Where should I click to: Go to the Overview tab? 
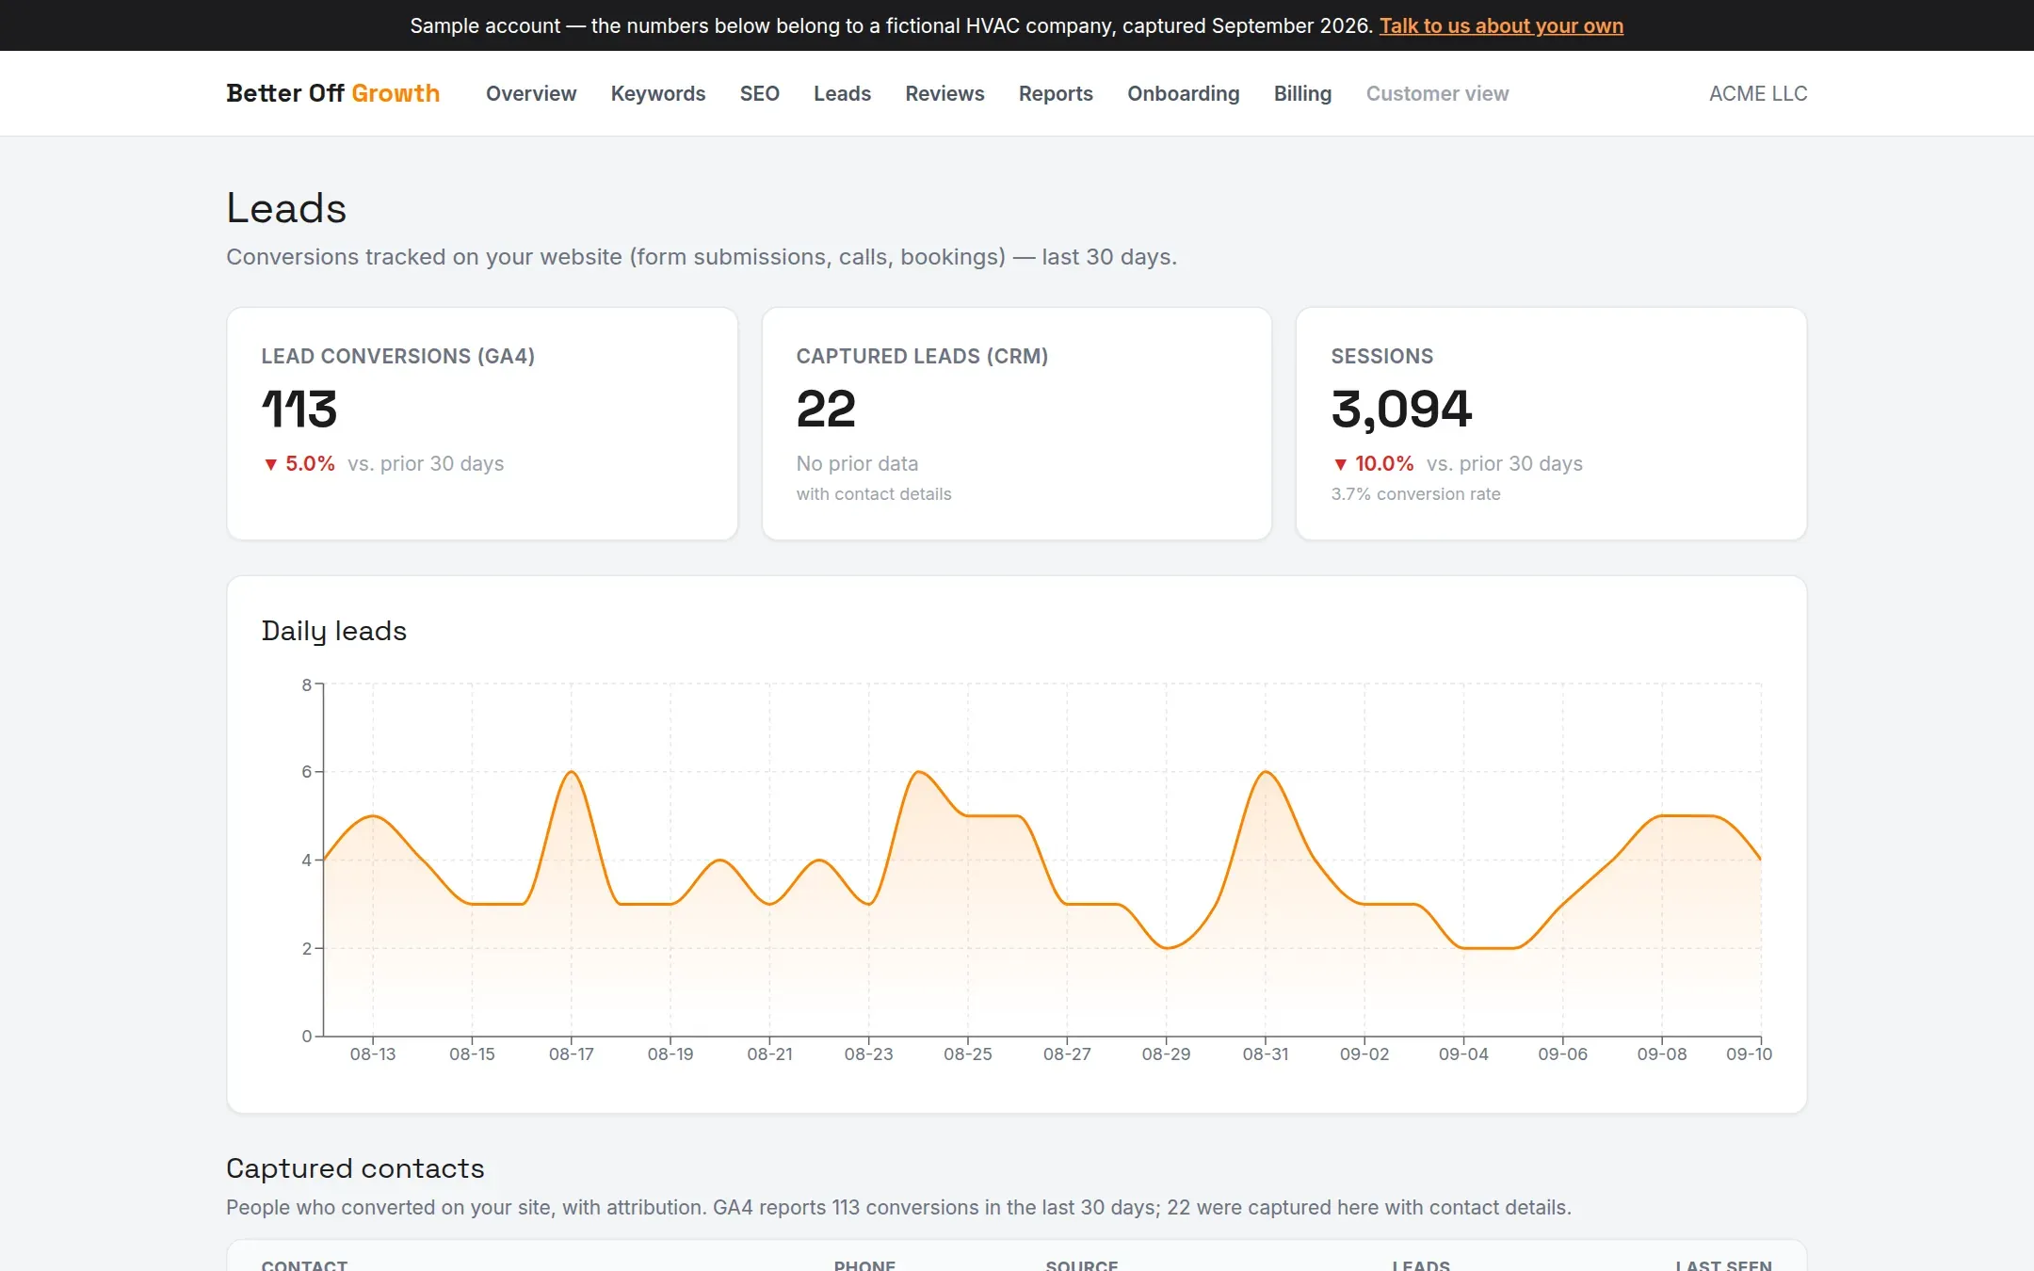[x=531, y=93]
